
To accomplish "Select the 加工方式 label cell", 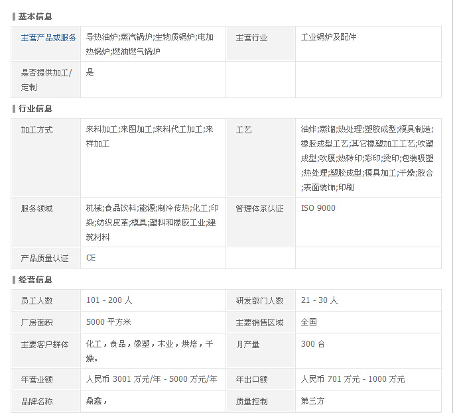I will point(36,130).
